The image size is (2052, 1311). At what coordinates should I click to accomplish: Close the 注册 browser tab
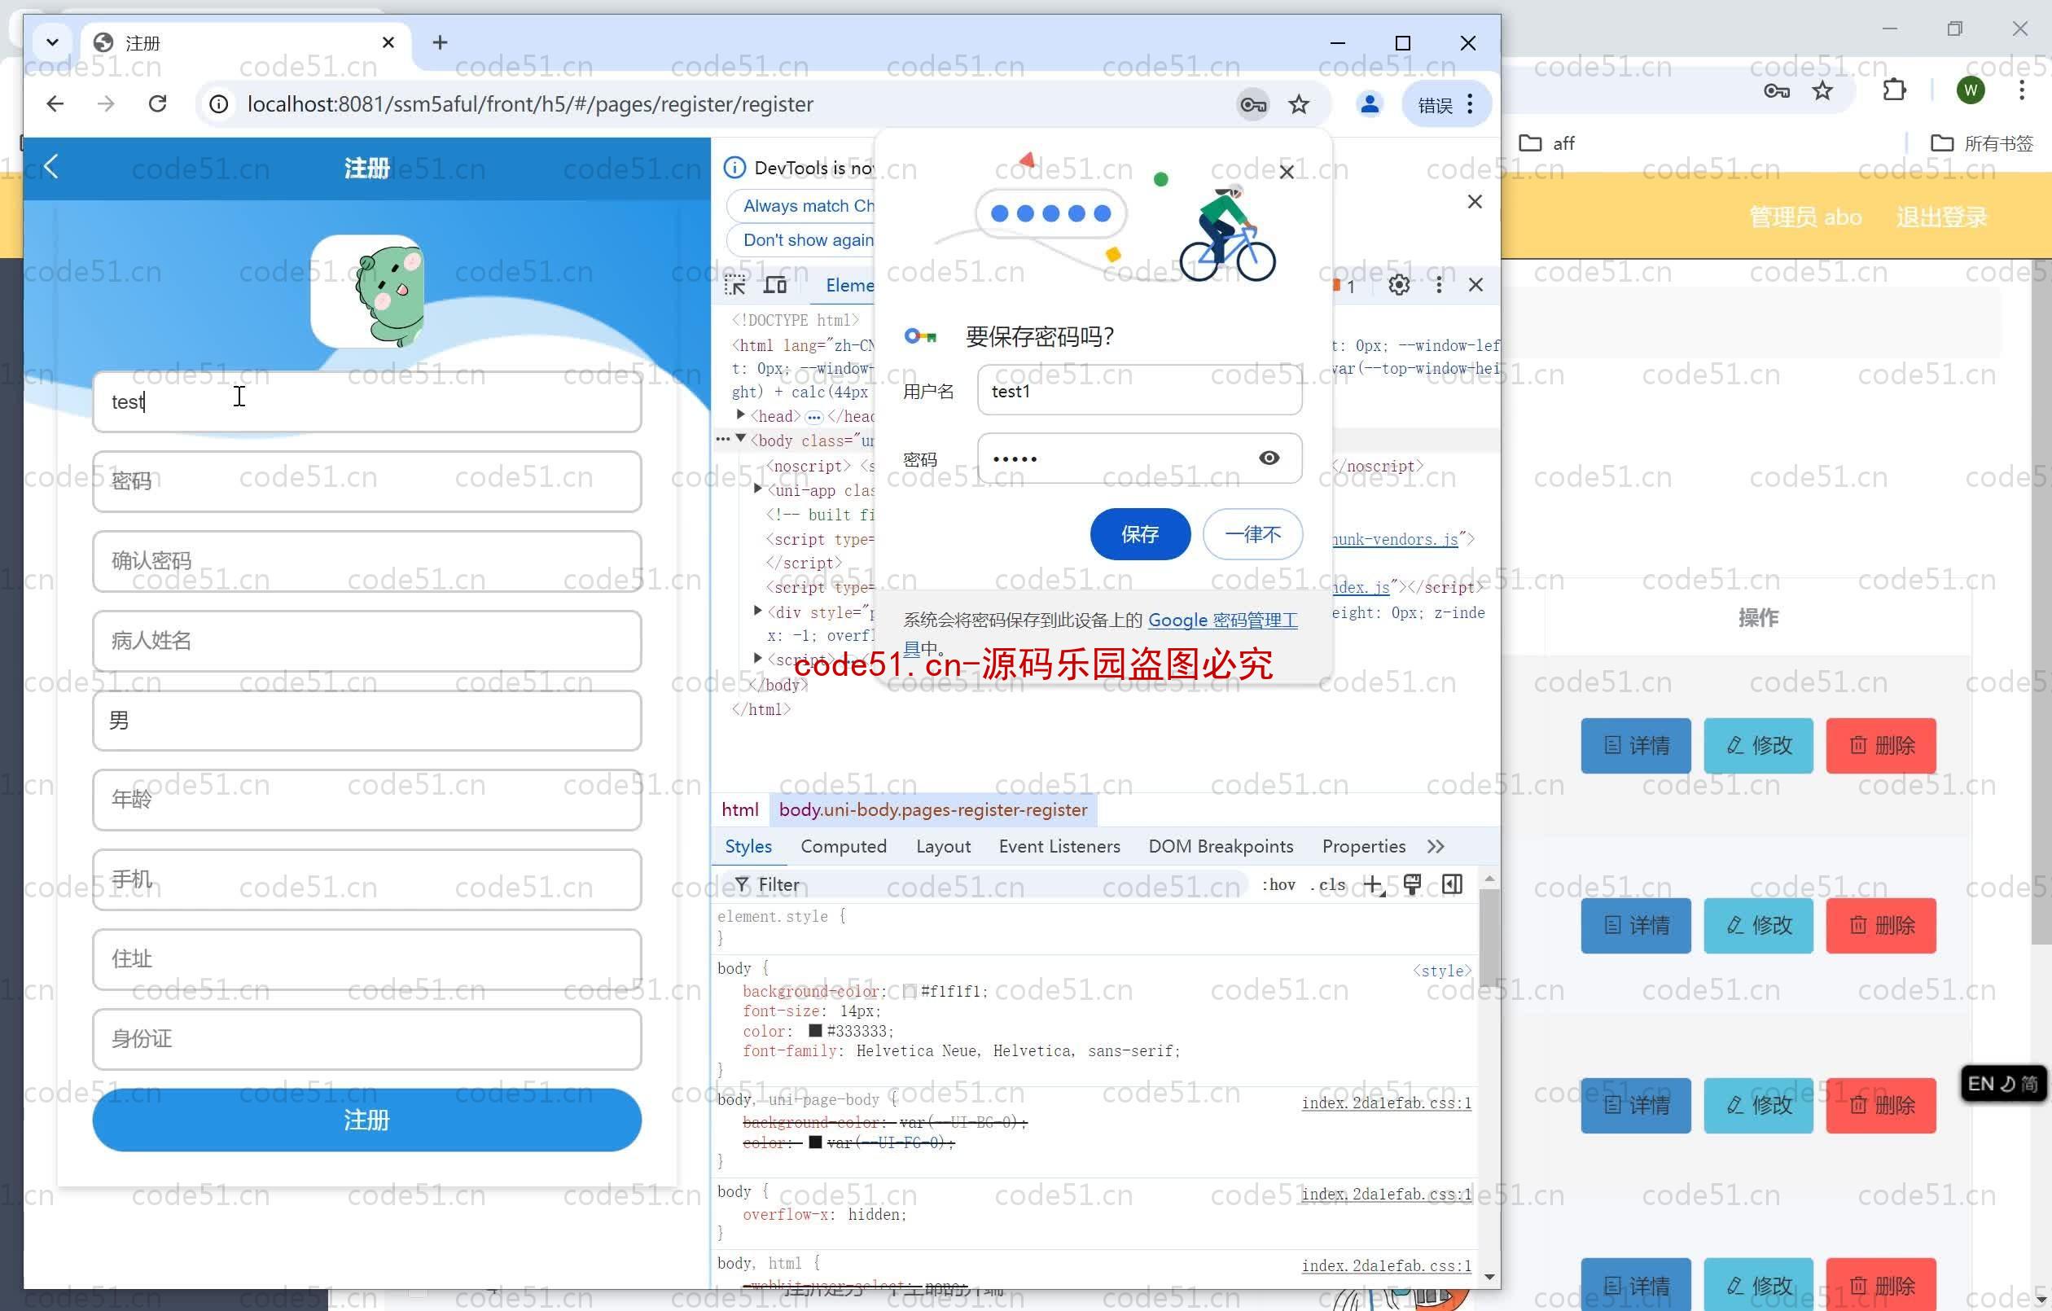point(388,42)
